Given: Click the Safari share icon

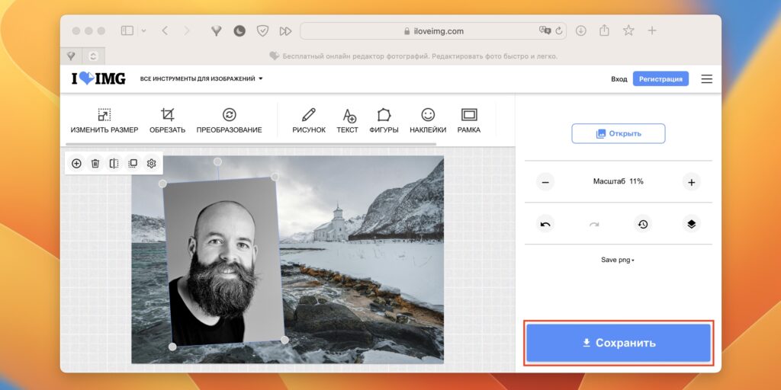Looking at the screenshot, I should point(604,30).
